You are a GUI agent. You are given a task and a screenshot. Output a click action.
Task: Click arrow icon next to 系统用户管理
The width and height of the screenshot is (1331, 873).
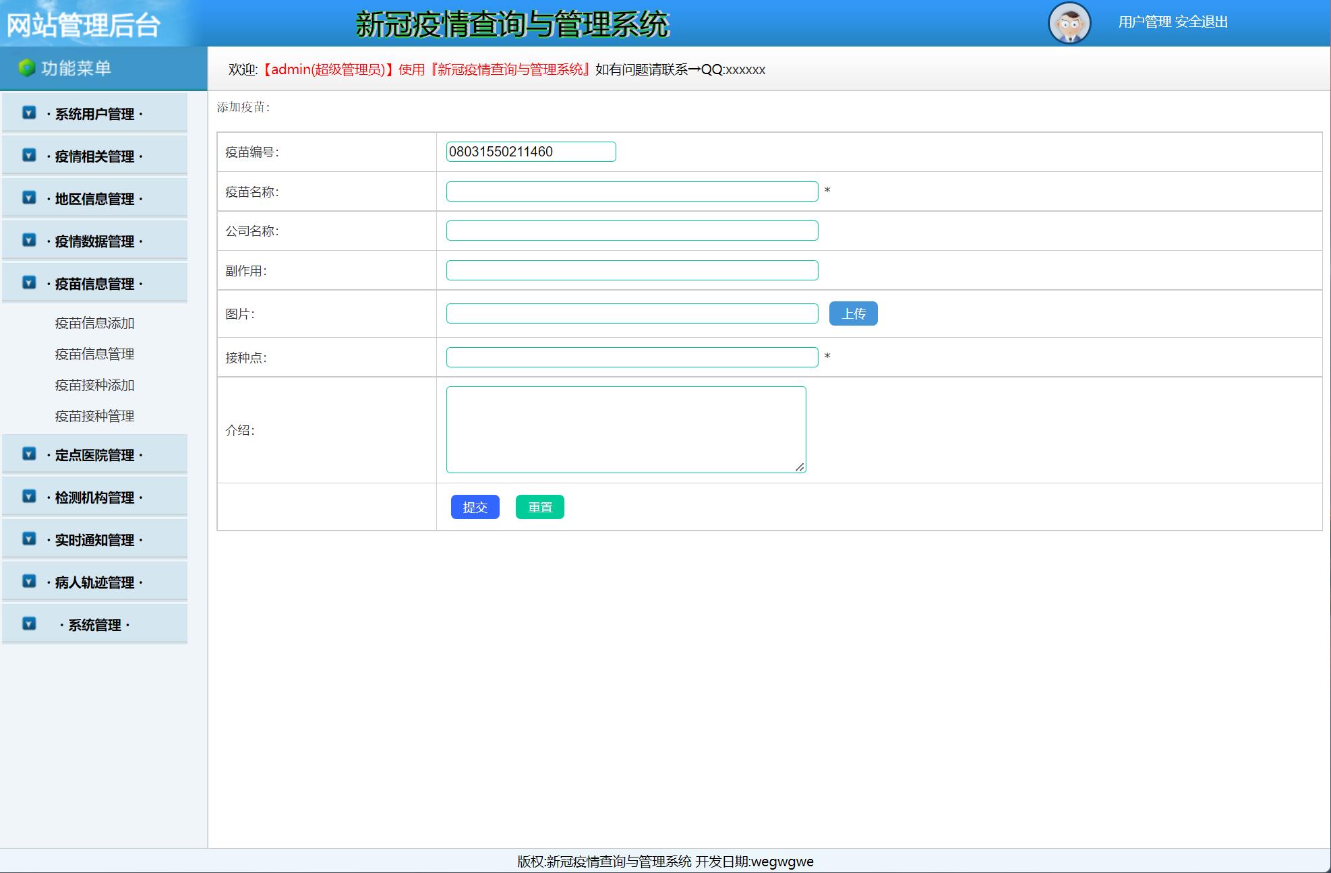tap(29, 113)
